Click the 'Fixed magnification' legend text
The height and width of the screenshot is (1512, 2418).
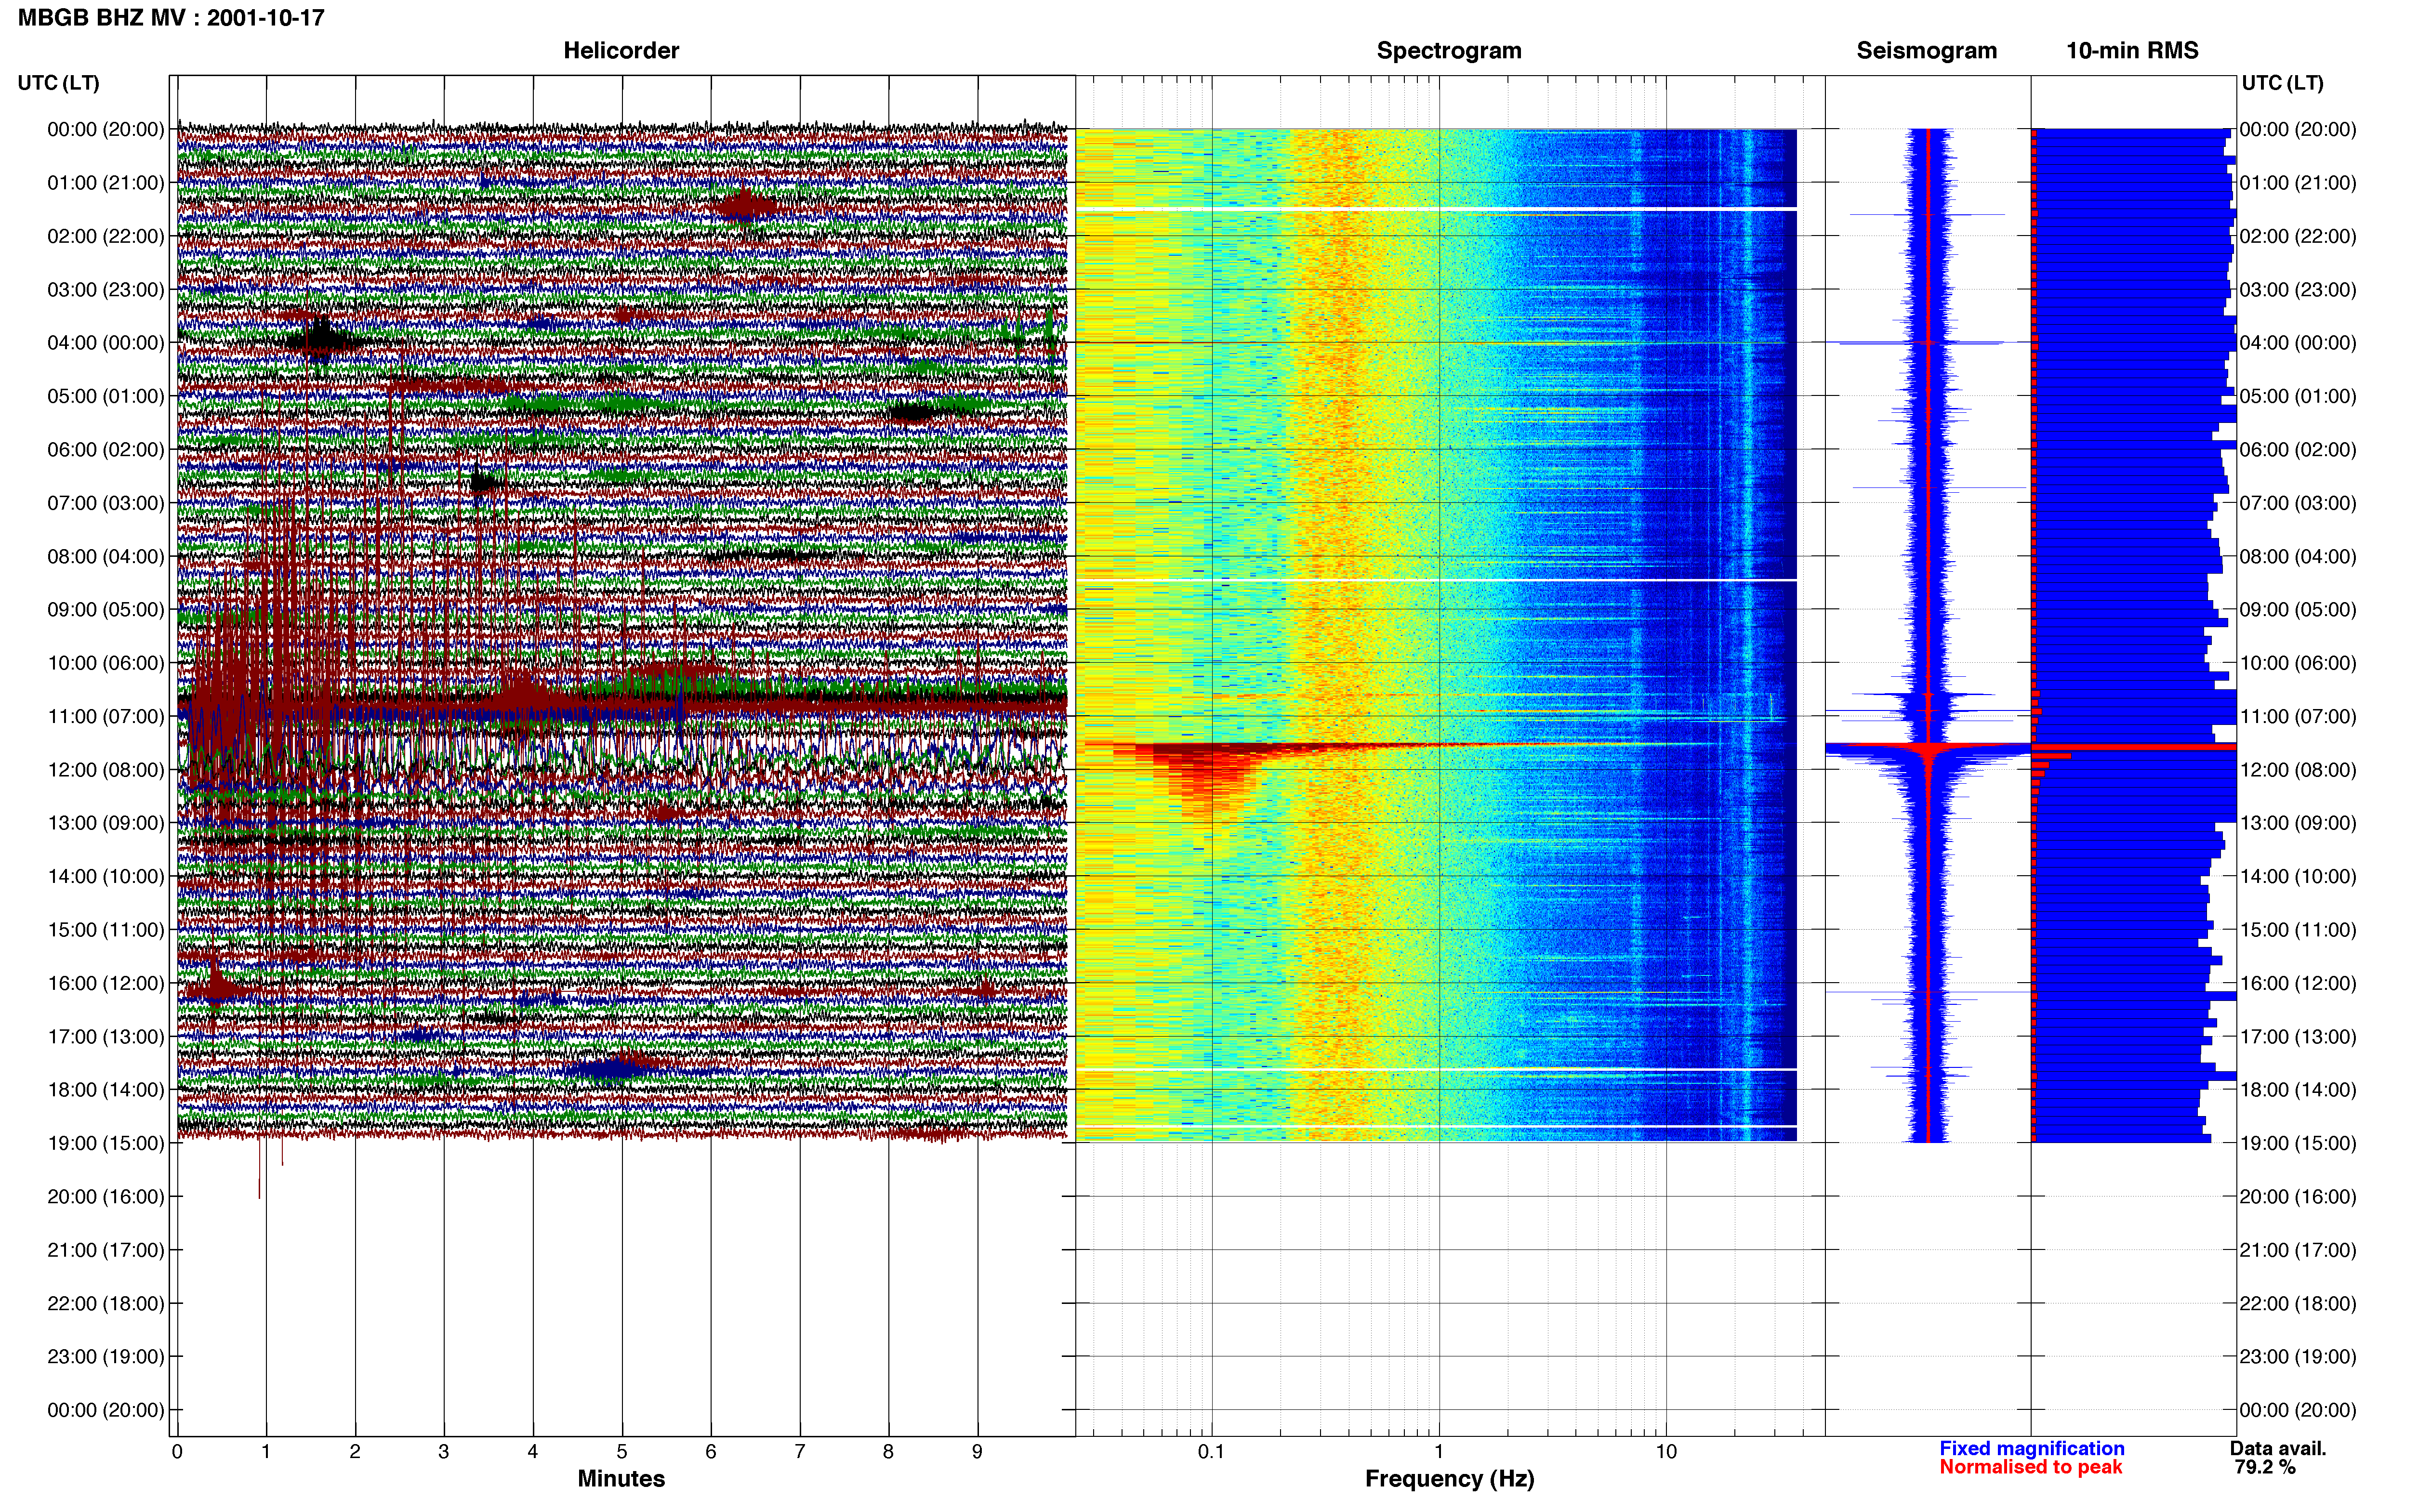2031,1448
